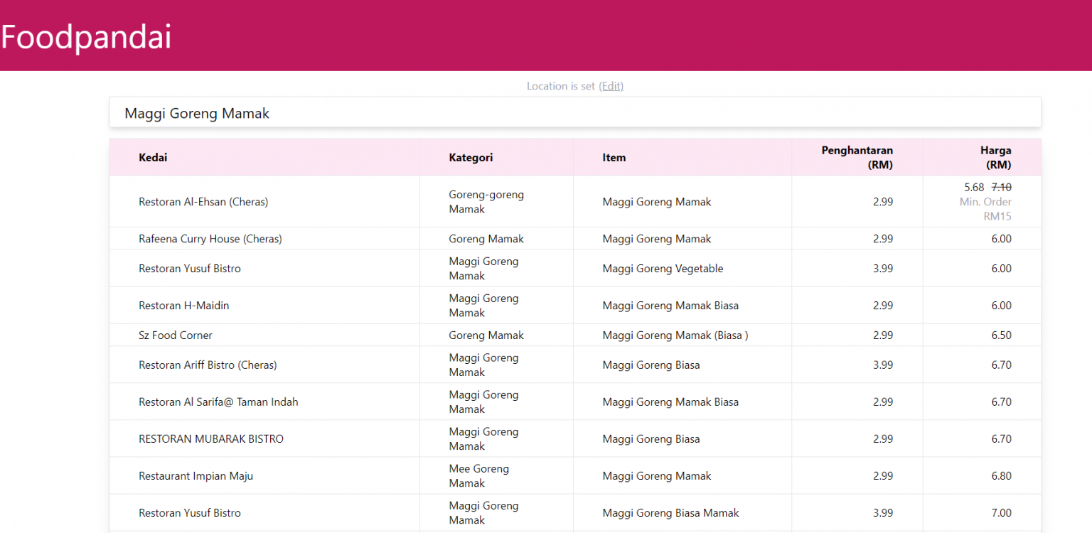The height and width of the screenshot is (533, 1092).
Task: Select Restaurant Impian Maju
Action: click(x=196, y=475)
